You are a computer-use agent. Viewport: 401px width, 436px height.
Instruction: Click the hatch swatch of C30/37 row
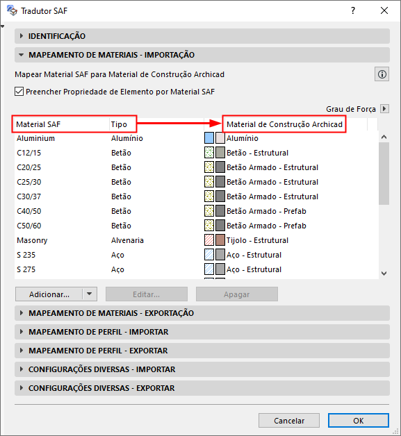[x=209, y=196]
